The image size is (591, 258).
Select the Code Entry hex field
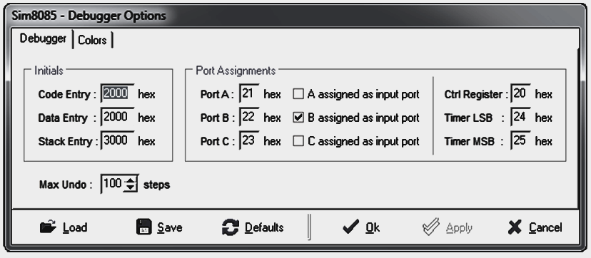(x=118, y=93)
